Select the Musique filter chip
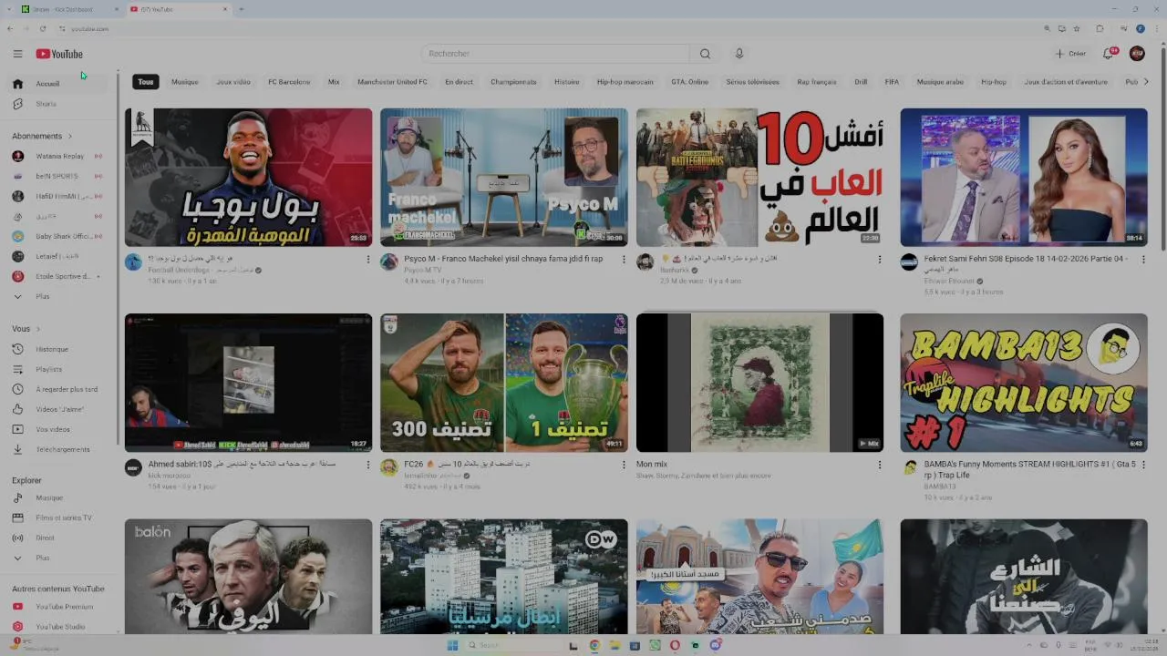Viewport: 1167px width, 656px height. (185, 82)
